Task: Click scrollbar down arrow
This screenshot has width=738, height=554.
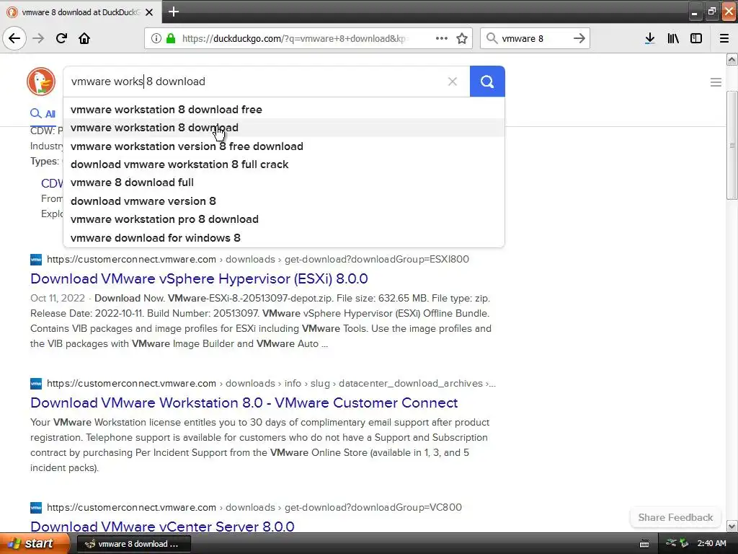Action: [x=732, y=526]
